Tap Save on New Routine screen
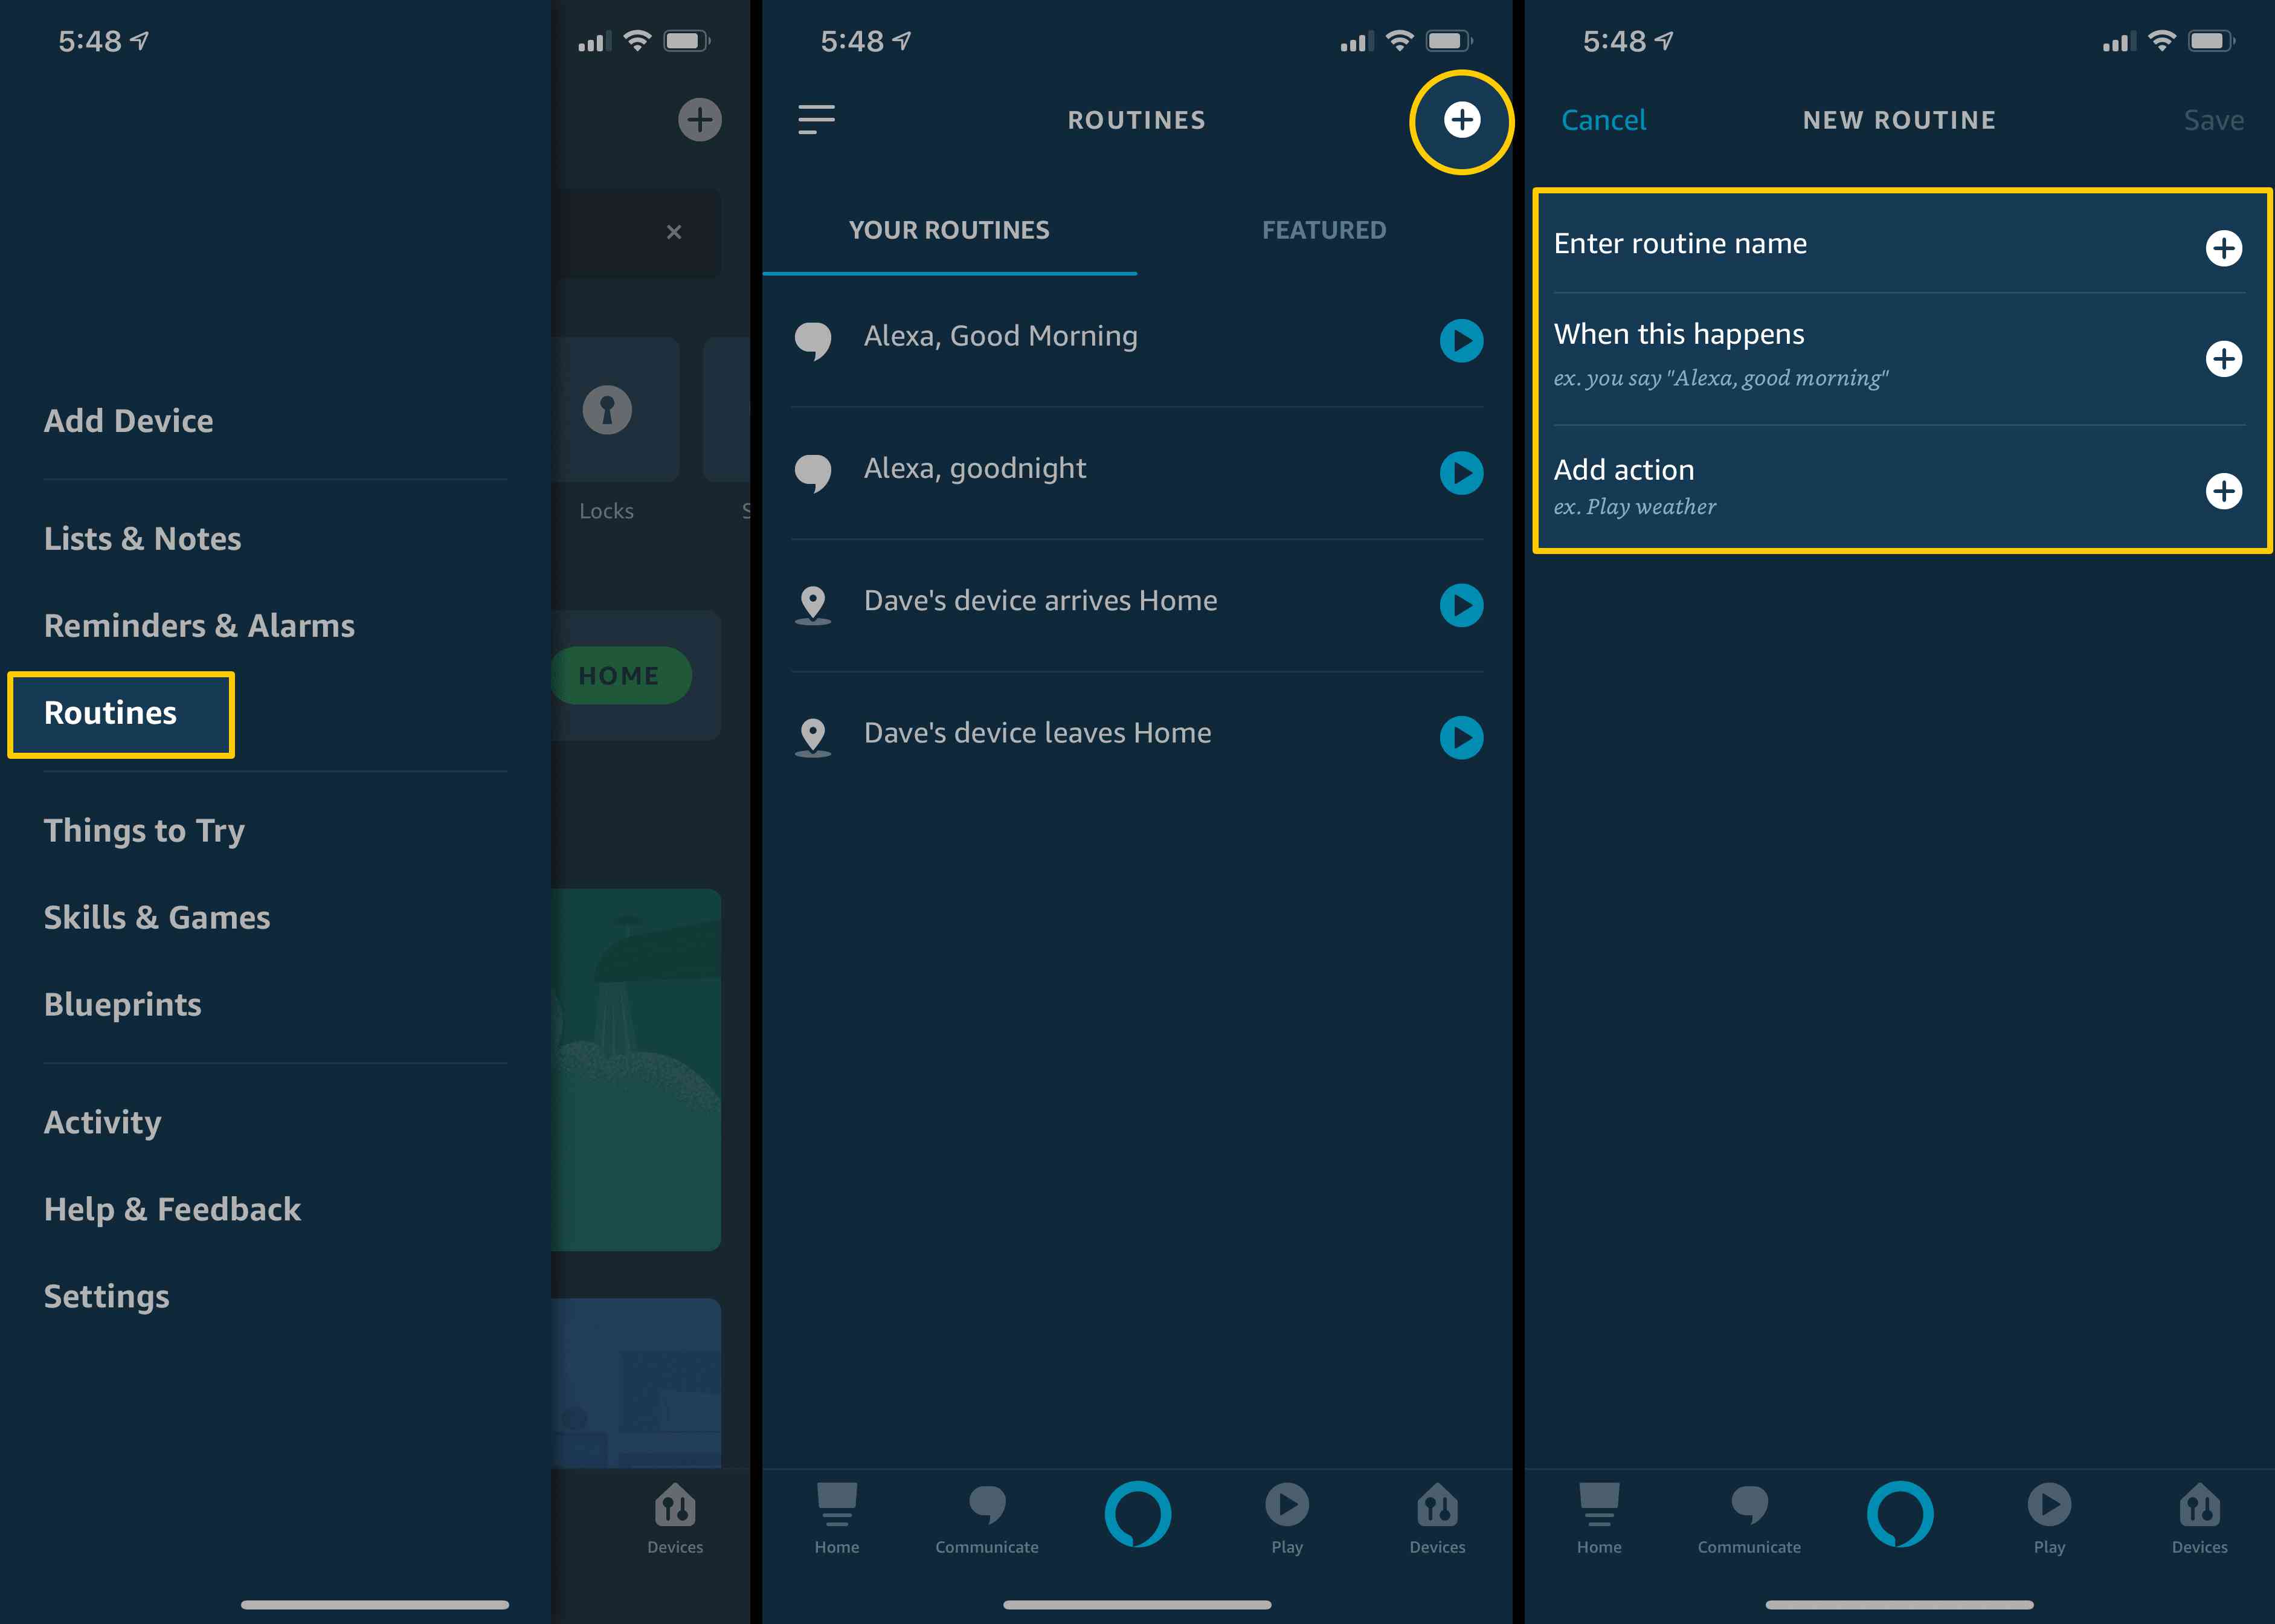 2213,120
